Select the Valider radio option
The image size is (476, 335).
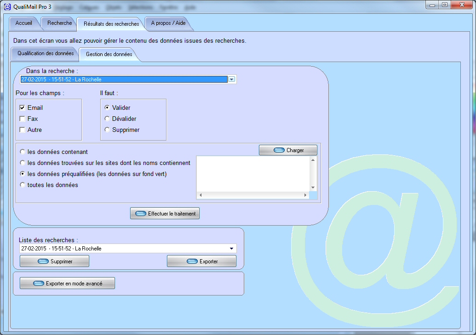(107, 108)
